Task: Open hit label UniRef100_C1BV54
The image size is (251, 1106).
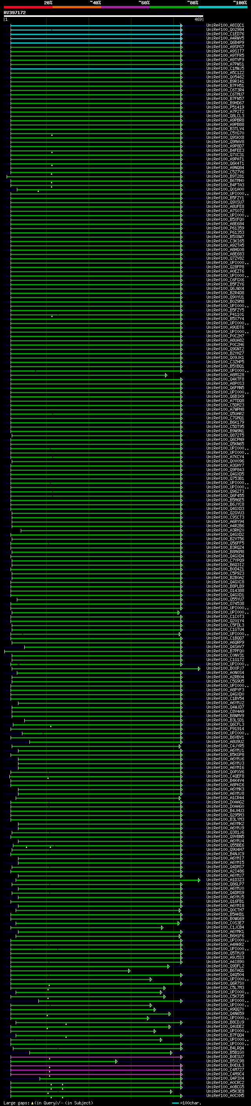Action: pos(225,698)
